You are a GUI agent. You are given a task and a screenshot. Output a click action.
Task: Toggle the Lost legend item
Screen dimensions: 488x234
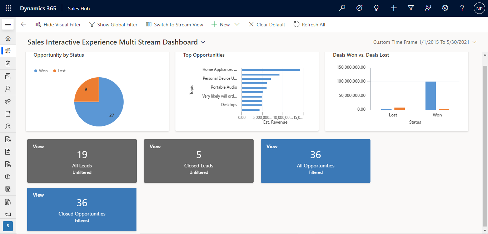tap(59, 71)
